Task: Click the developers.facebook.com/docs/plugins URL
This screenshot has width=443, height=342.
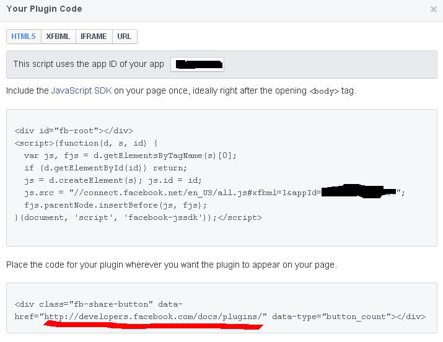Action: pyautogui.click(x=154, y=317)
